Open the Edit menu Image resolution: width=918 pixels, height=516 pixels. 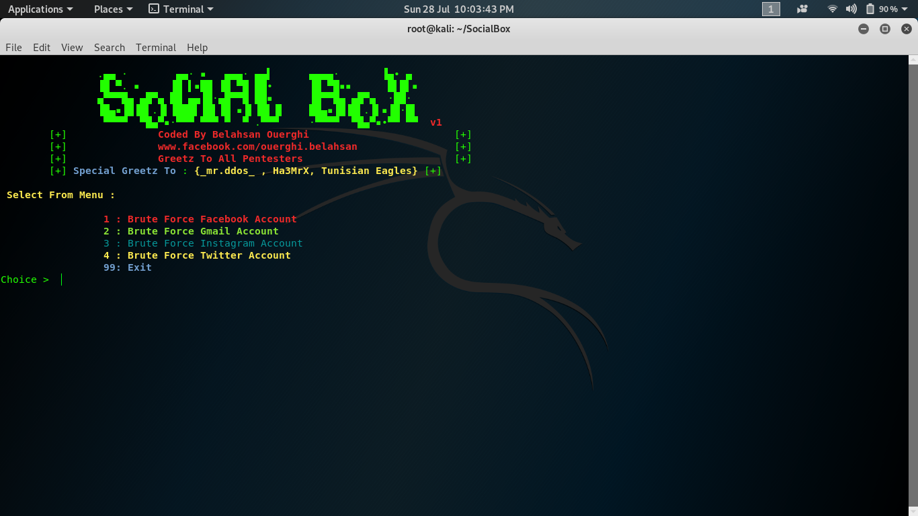click(41, 47)
